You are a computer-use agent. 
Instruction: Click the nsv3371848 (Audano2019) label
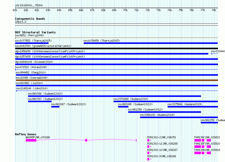pos(131,99)
